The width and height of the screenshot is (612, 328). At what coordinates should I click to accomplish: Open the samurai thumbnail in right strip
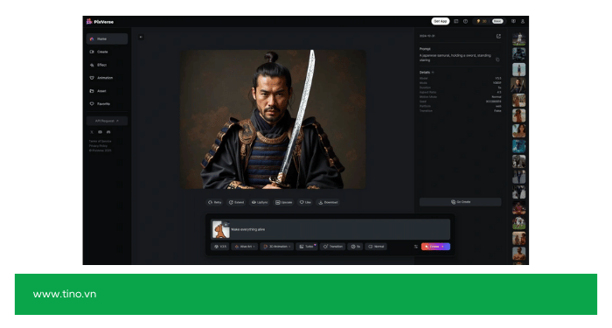pyautogui.click(x=518, y=85)
